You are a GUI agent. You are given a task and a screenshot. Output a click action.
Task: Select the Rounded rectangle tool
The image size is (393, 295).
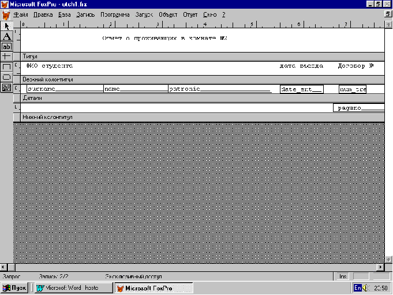pyautogui.click(x=6, y=77)
